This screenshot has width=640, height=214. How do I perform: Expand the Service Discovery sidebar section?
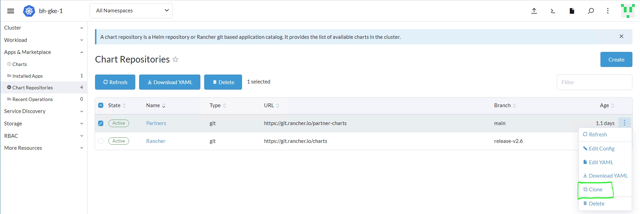43,111
